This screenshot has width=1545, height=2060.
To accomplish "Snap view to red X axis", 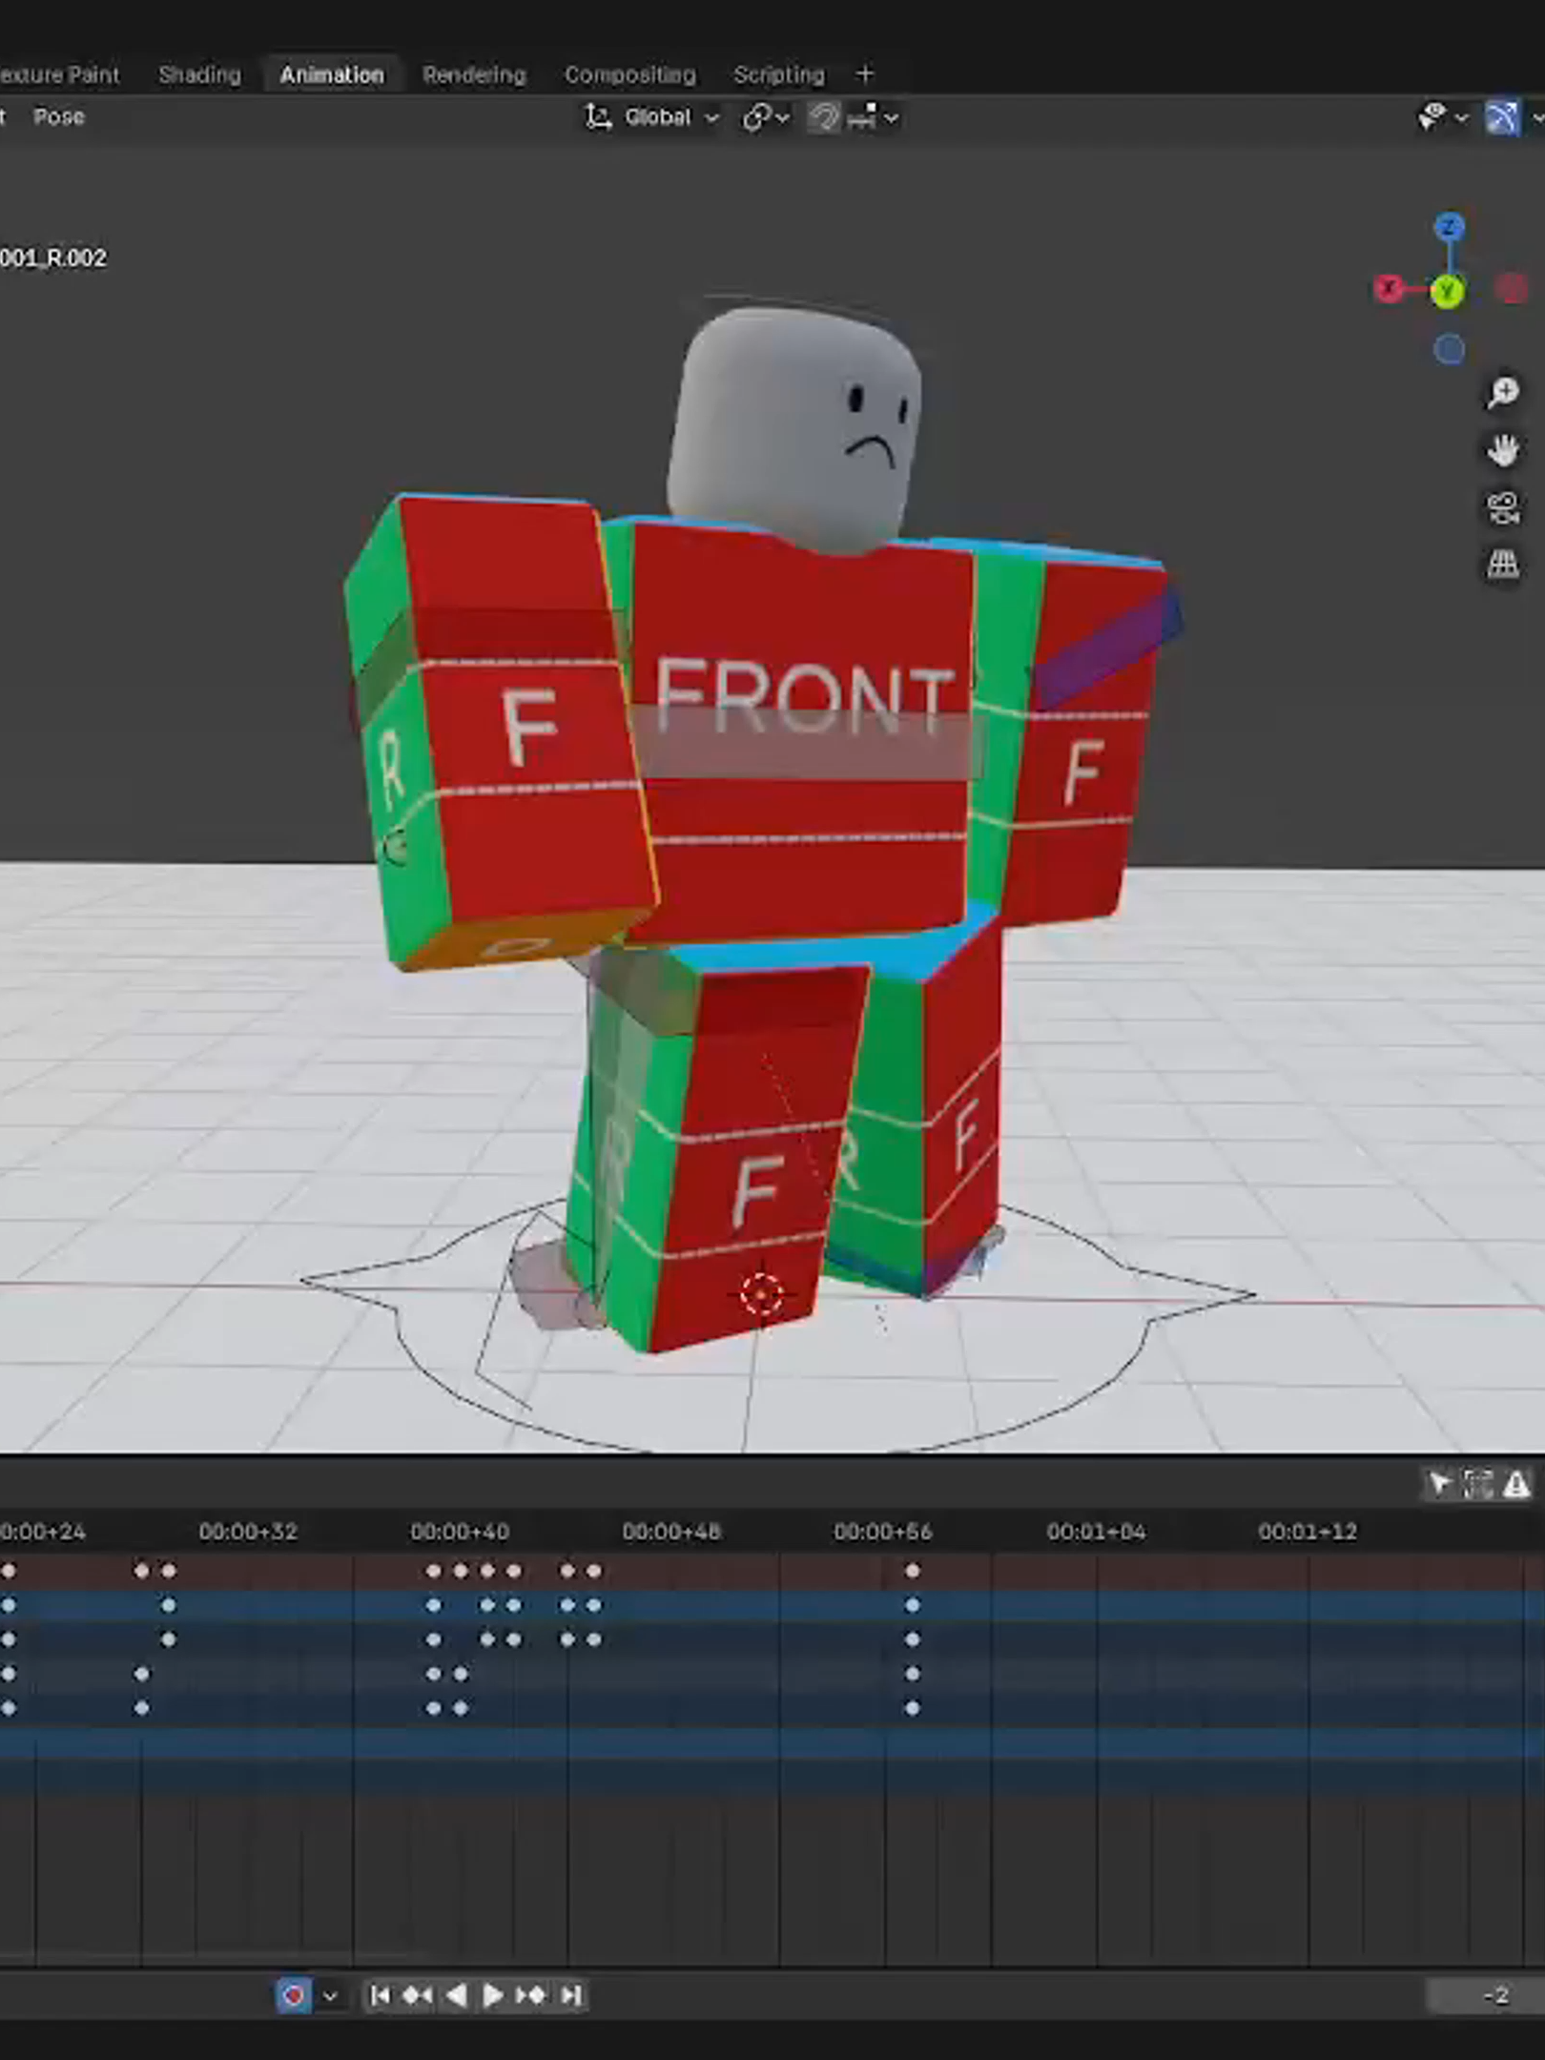I will click(x=1389, y=288).
